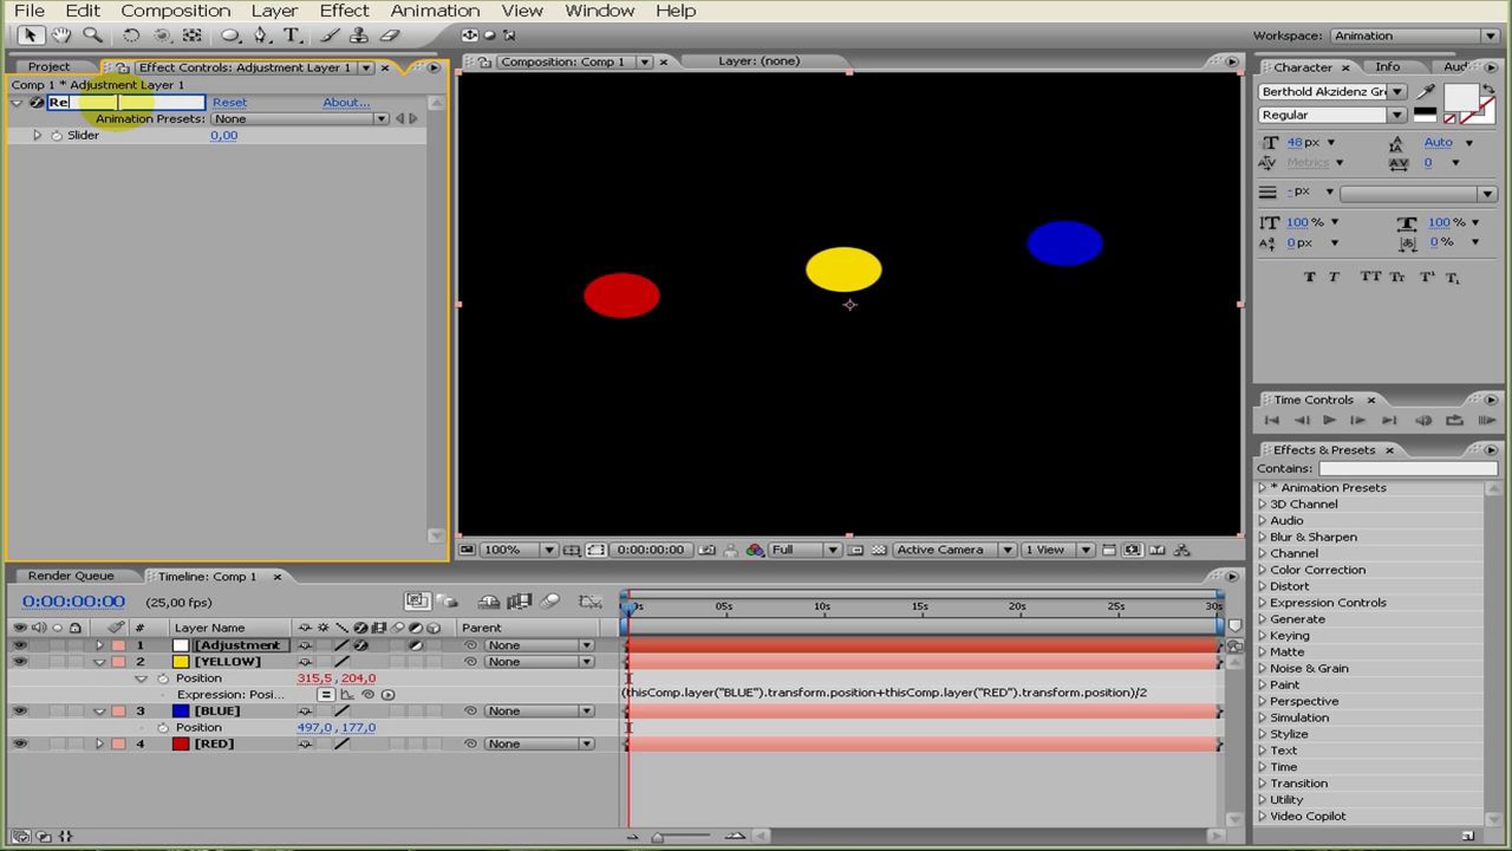Click the YELLOW layer label color swatch
1512x851 pixels.
click(x=118, y=661)
